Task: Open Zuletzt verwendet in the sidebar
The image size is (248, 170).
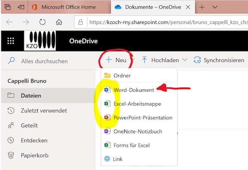Action: (x=43, y=111)
